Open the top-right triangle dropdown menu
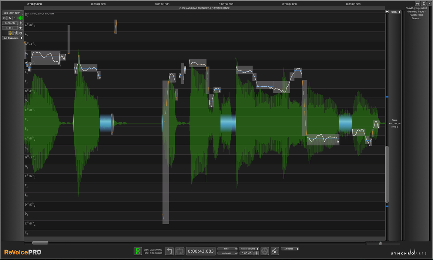Image resolution: width=433 pixels, height=260 pixels. tap(429, 4)
